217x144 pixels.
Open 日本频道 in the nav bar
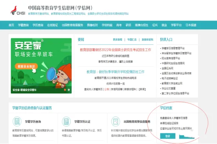point(191,25)
